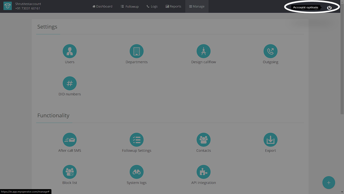The image size is (344, 194).
Task: Open the Block list icon
Action: pos(70,172)
